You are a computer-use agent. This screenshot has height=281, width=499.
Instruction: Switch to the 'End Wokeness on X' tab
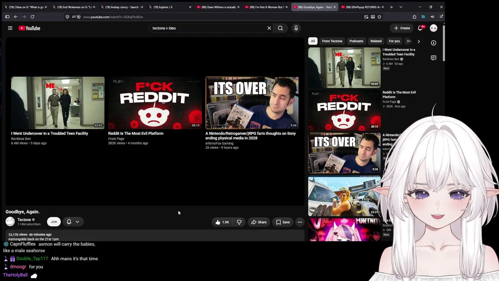tap(74, 7)
